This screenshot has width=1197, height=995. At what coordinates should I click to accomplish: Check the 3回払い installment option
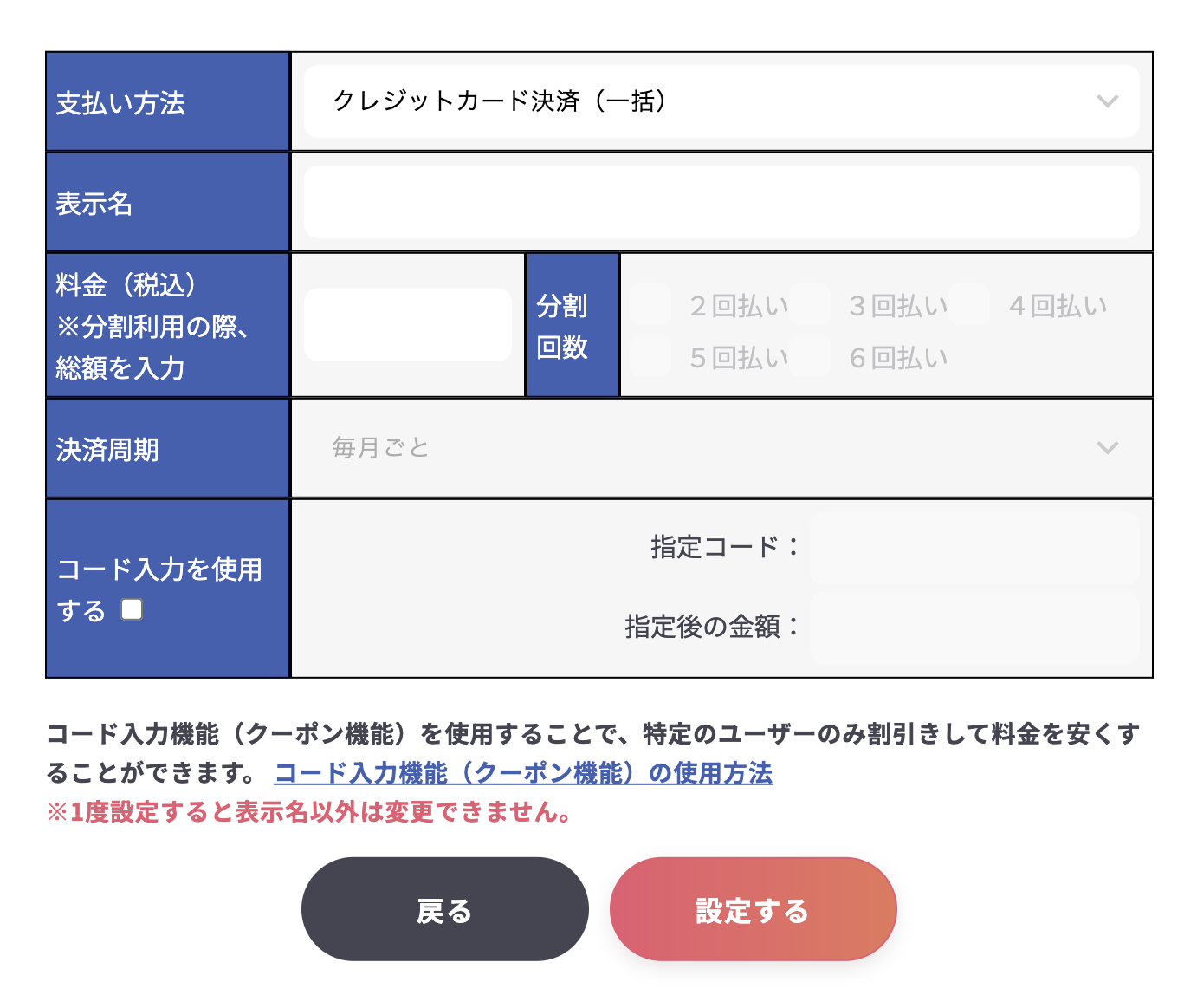[x=810, y=304]
